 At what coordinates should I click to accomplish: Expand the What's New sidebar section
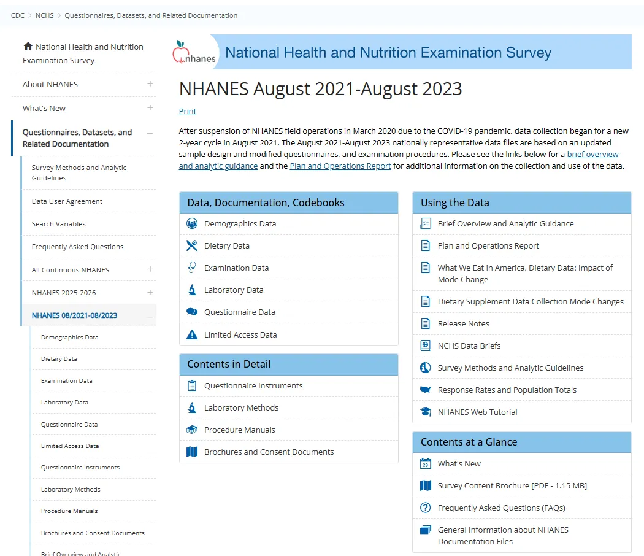click(150, 107)
